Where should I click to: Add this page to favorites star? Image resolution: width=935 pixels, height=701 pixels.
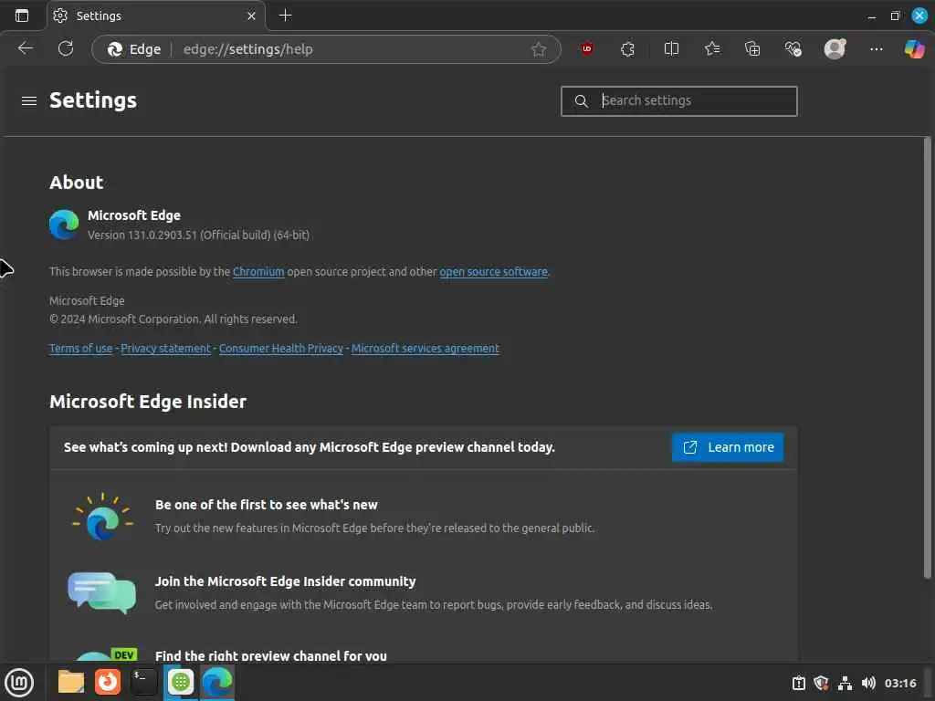539,49
